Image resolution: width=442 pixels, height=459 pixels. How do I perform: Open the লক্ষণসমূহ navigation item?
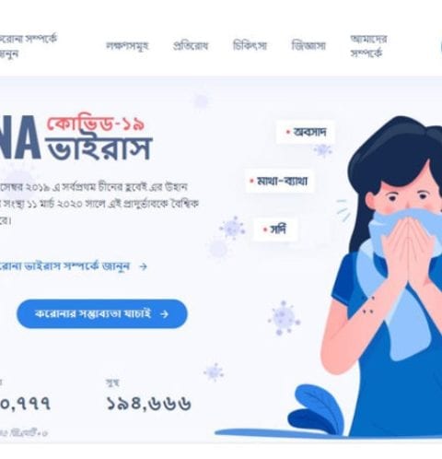(x=127, y=46)
